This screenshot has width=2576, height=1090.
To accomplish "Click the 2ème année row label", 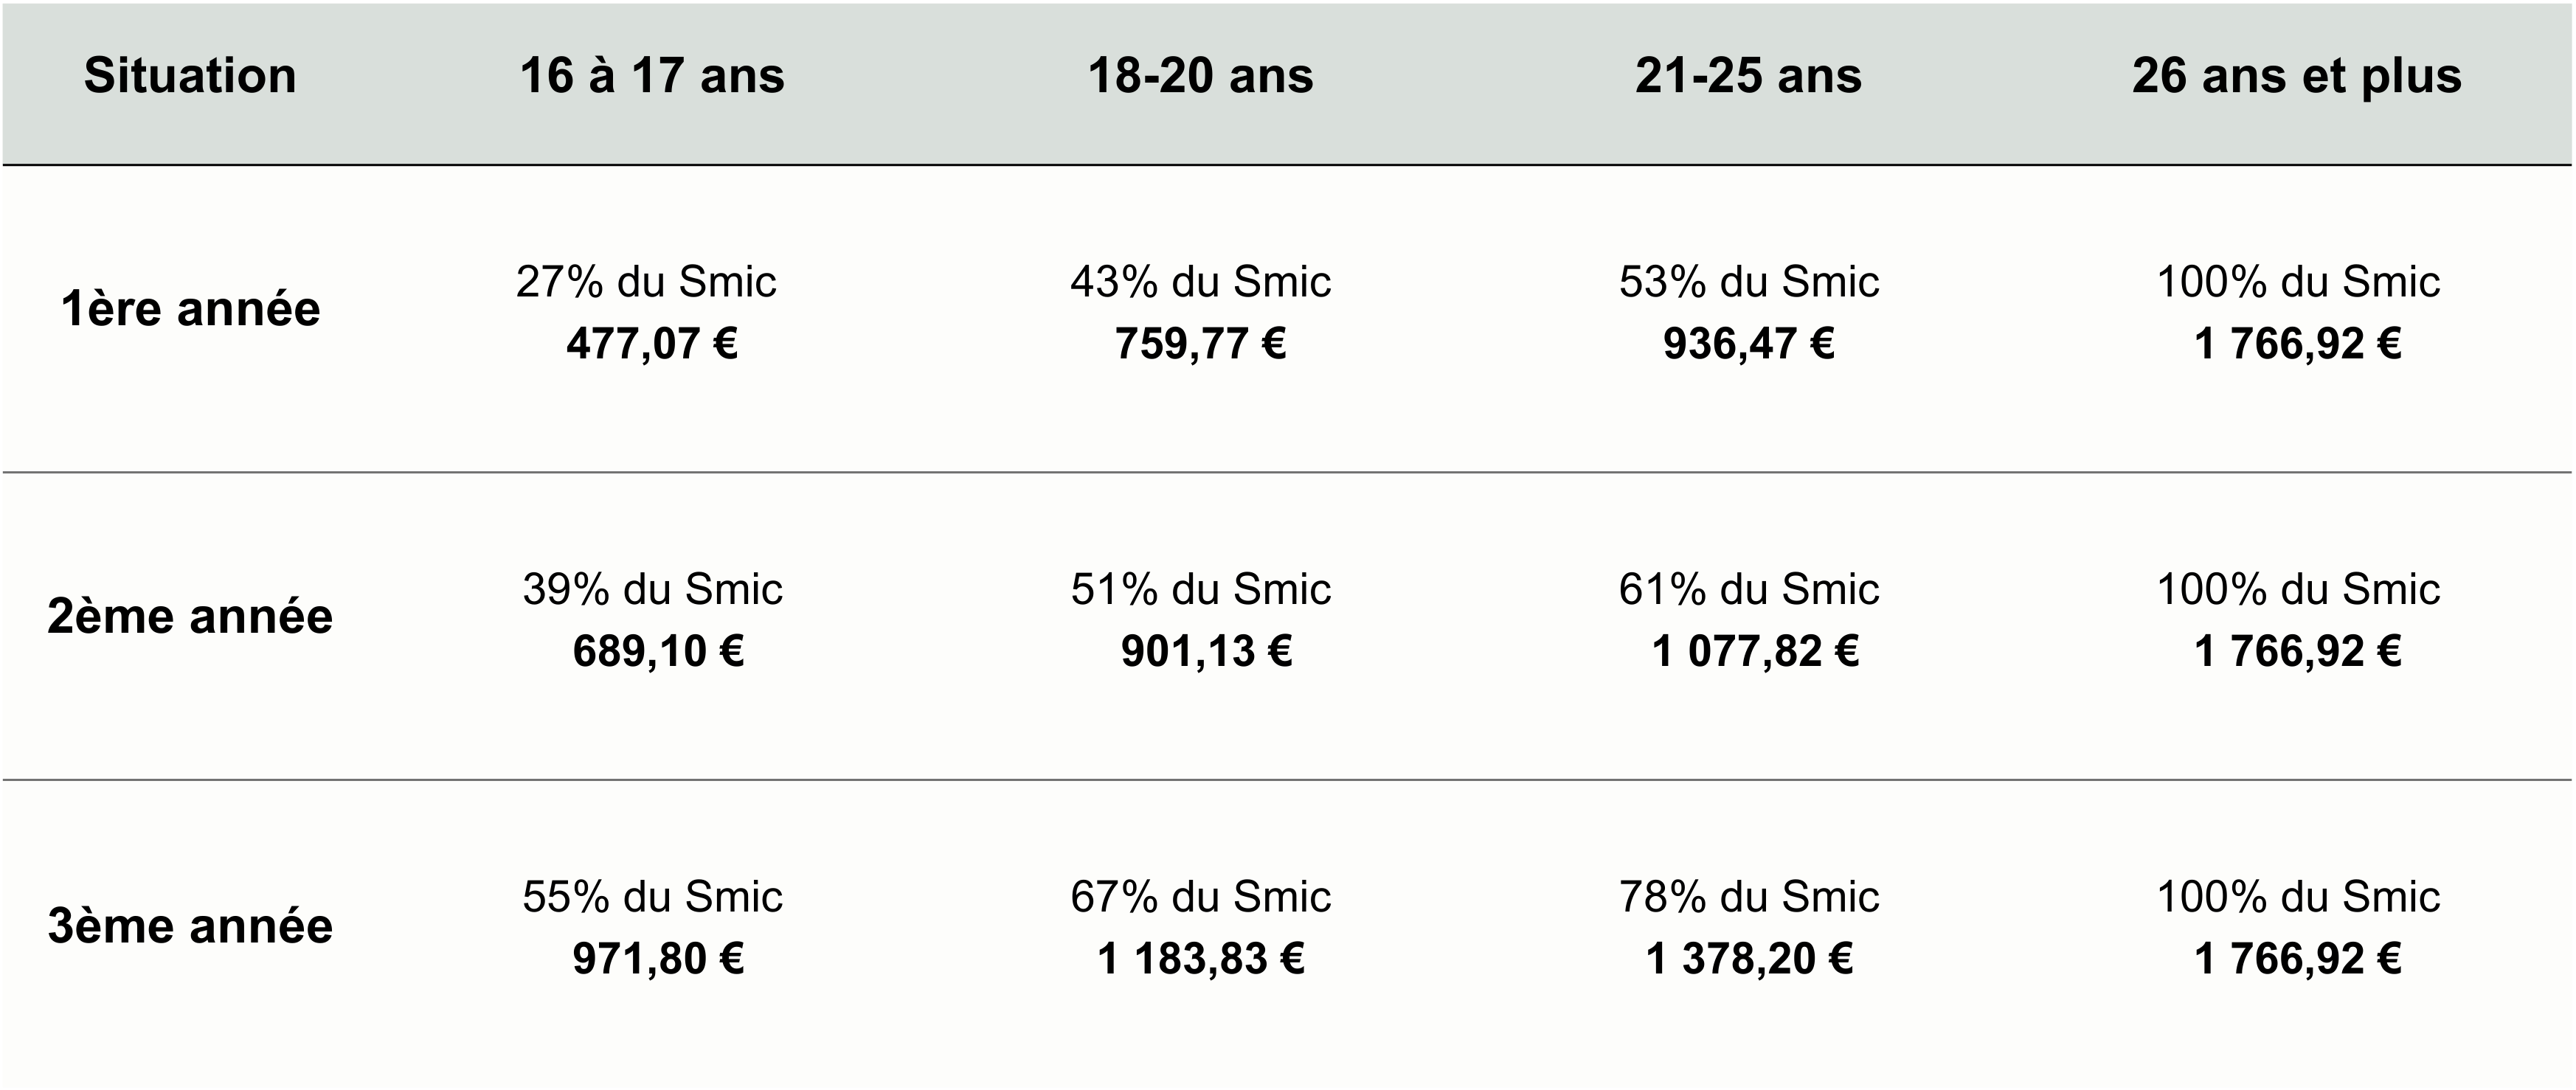I will pos(190,616).
